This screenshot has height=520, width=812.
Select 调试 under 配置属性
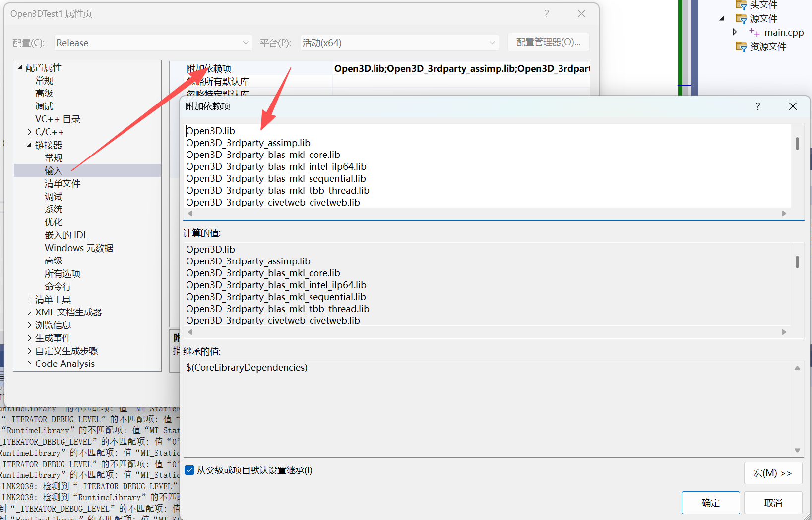tap(44, 106)
